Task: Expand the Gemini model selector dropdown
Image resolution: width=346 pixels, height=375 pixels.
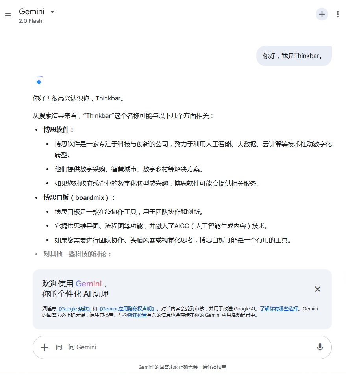Action: tap(52, 12)
